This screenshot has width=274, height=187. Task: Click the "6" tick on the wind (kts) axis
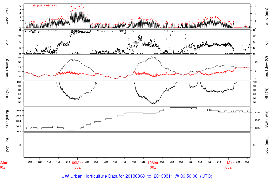[x=20, y=6]
